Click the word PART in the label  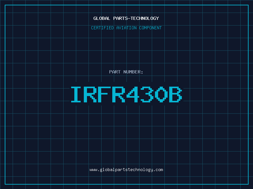pos(115,72)
